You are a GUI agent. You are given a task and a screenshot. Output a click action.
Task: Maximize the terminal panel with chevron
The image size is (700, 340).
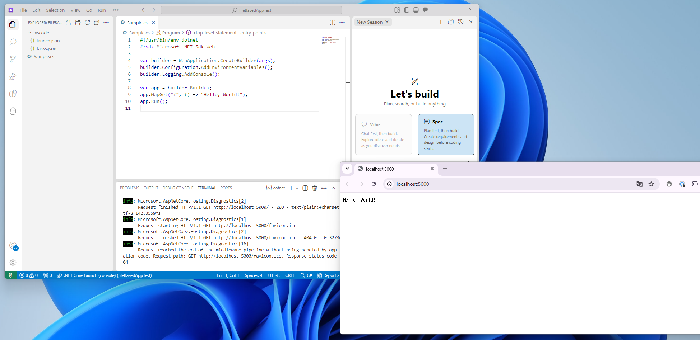pyautogui.click(x=333, y=188)
